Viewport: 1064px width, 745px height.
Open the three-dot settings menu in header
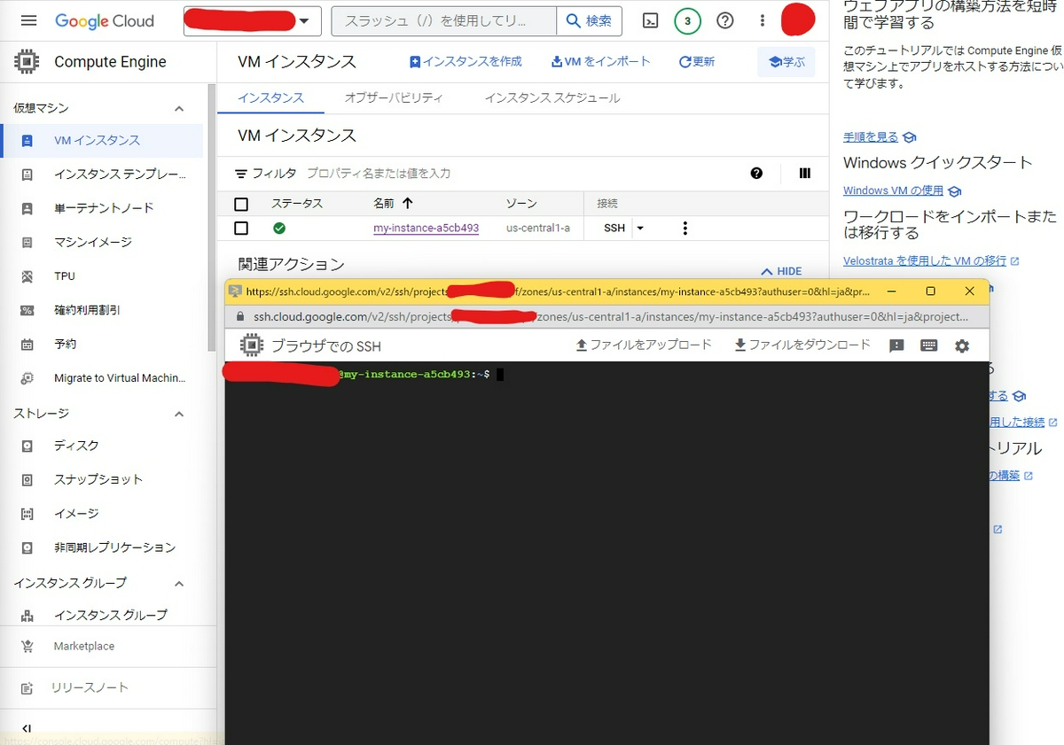(763, 21)
